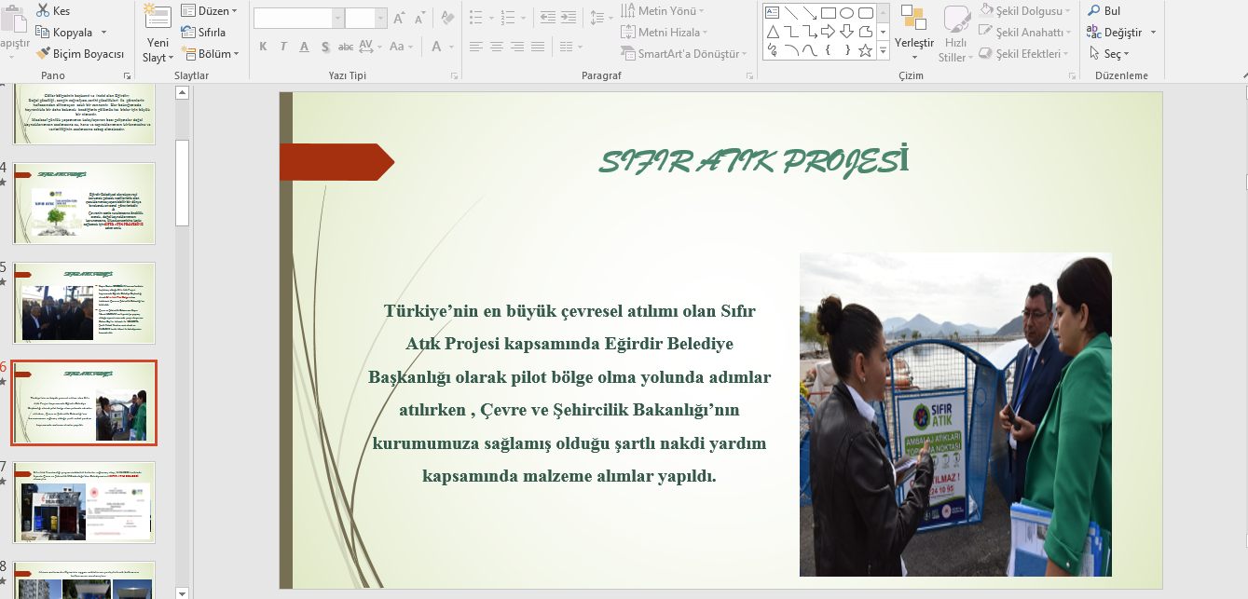
Task: Open the line spacing dropdown
Action: pos(603,17)
